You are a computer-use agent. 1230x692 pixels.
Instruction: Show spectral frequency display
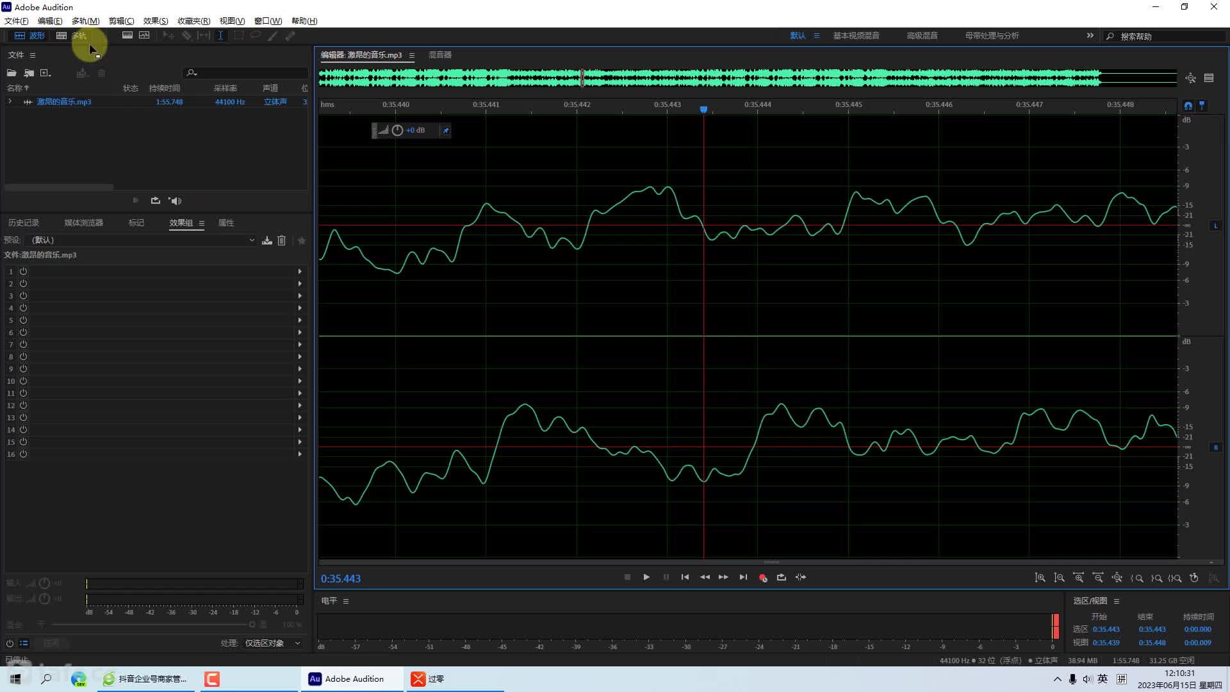pyautogui.click(x=127, y=35)
